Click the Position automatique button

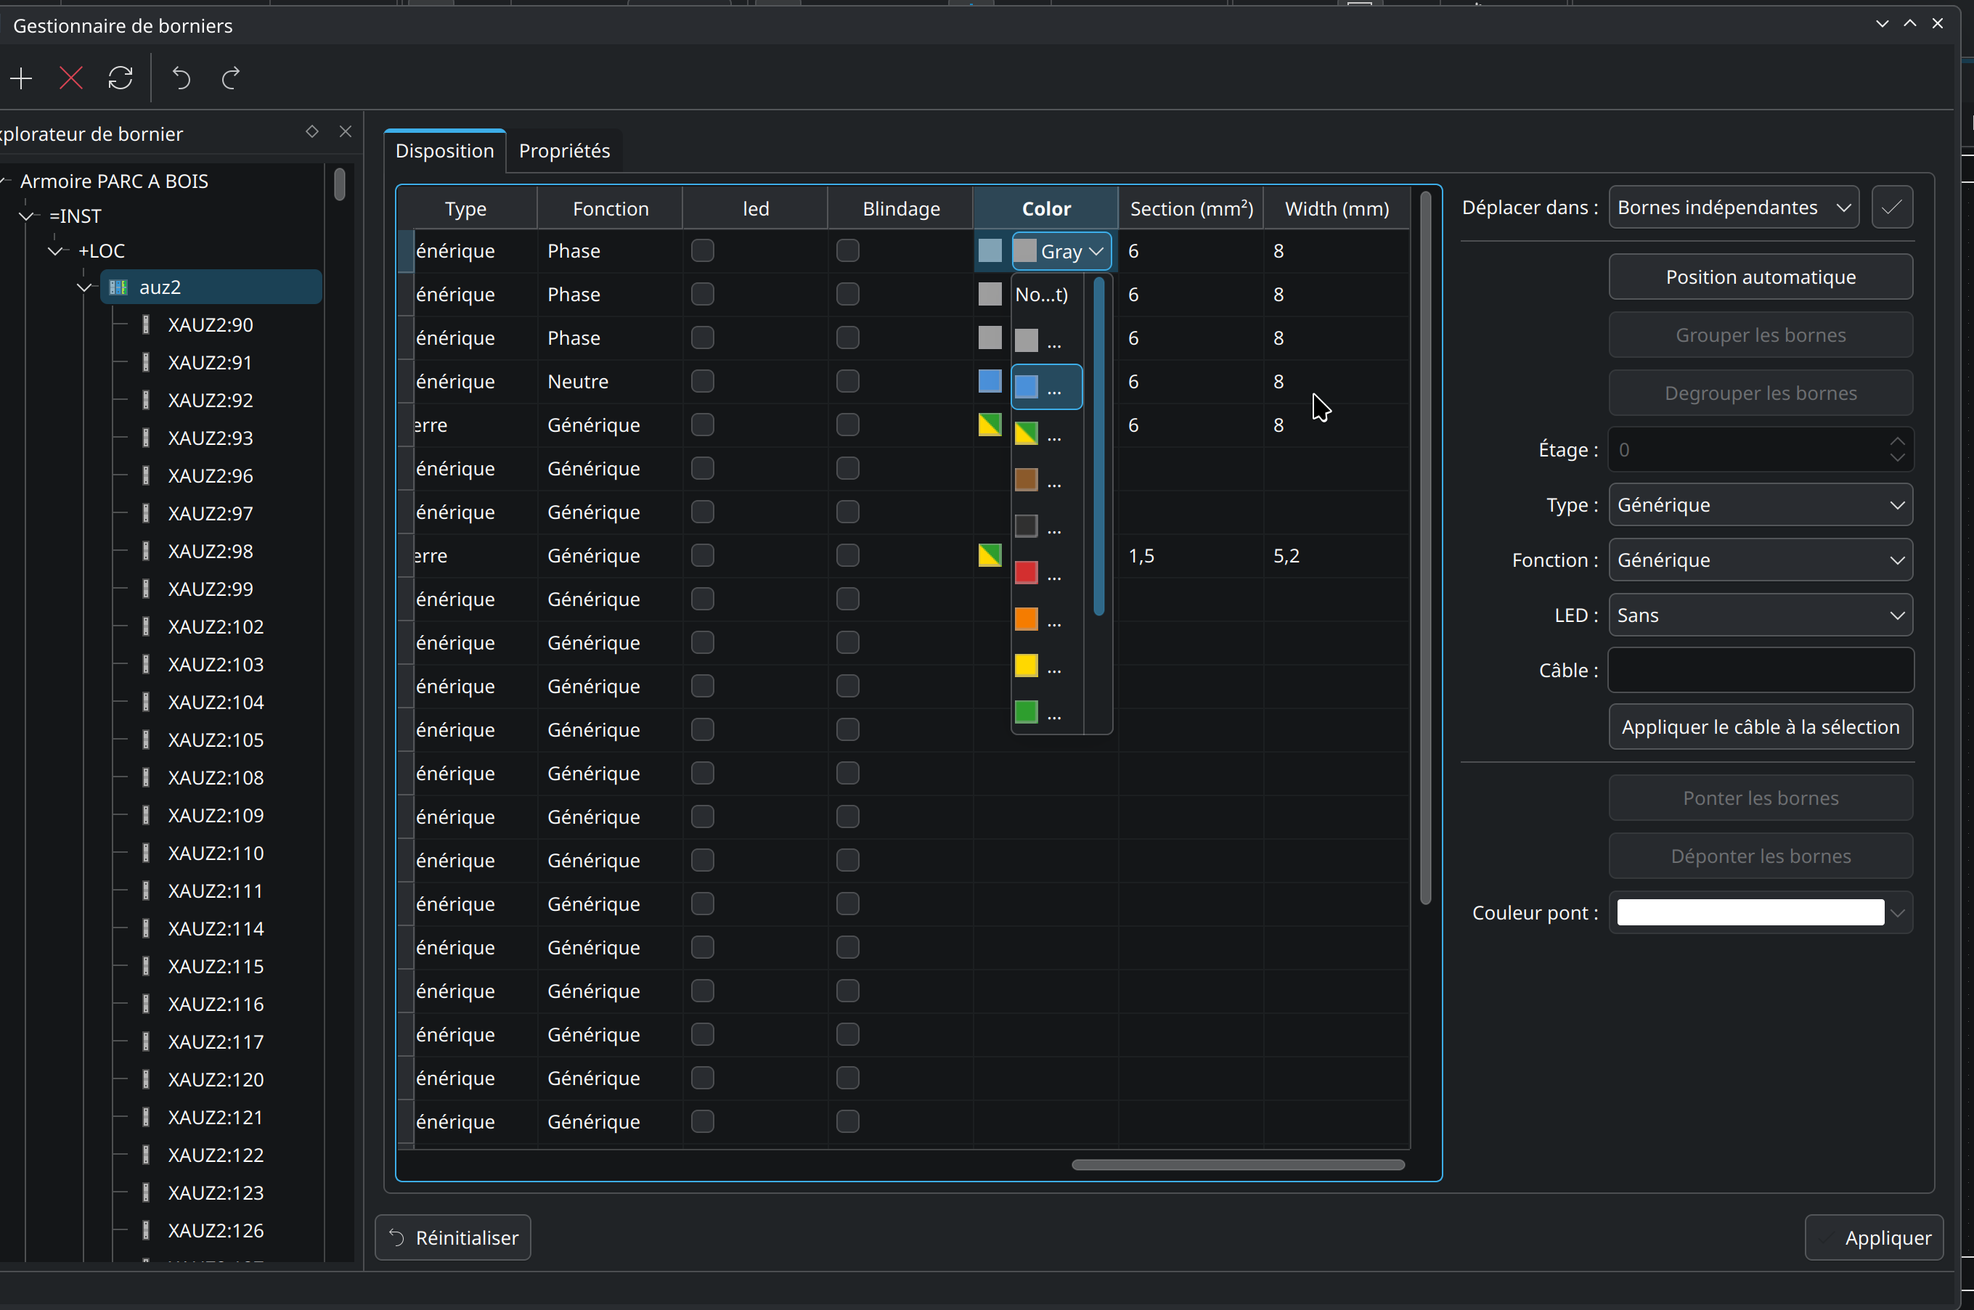click(x=1760, y=277)
